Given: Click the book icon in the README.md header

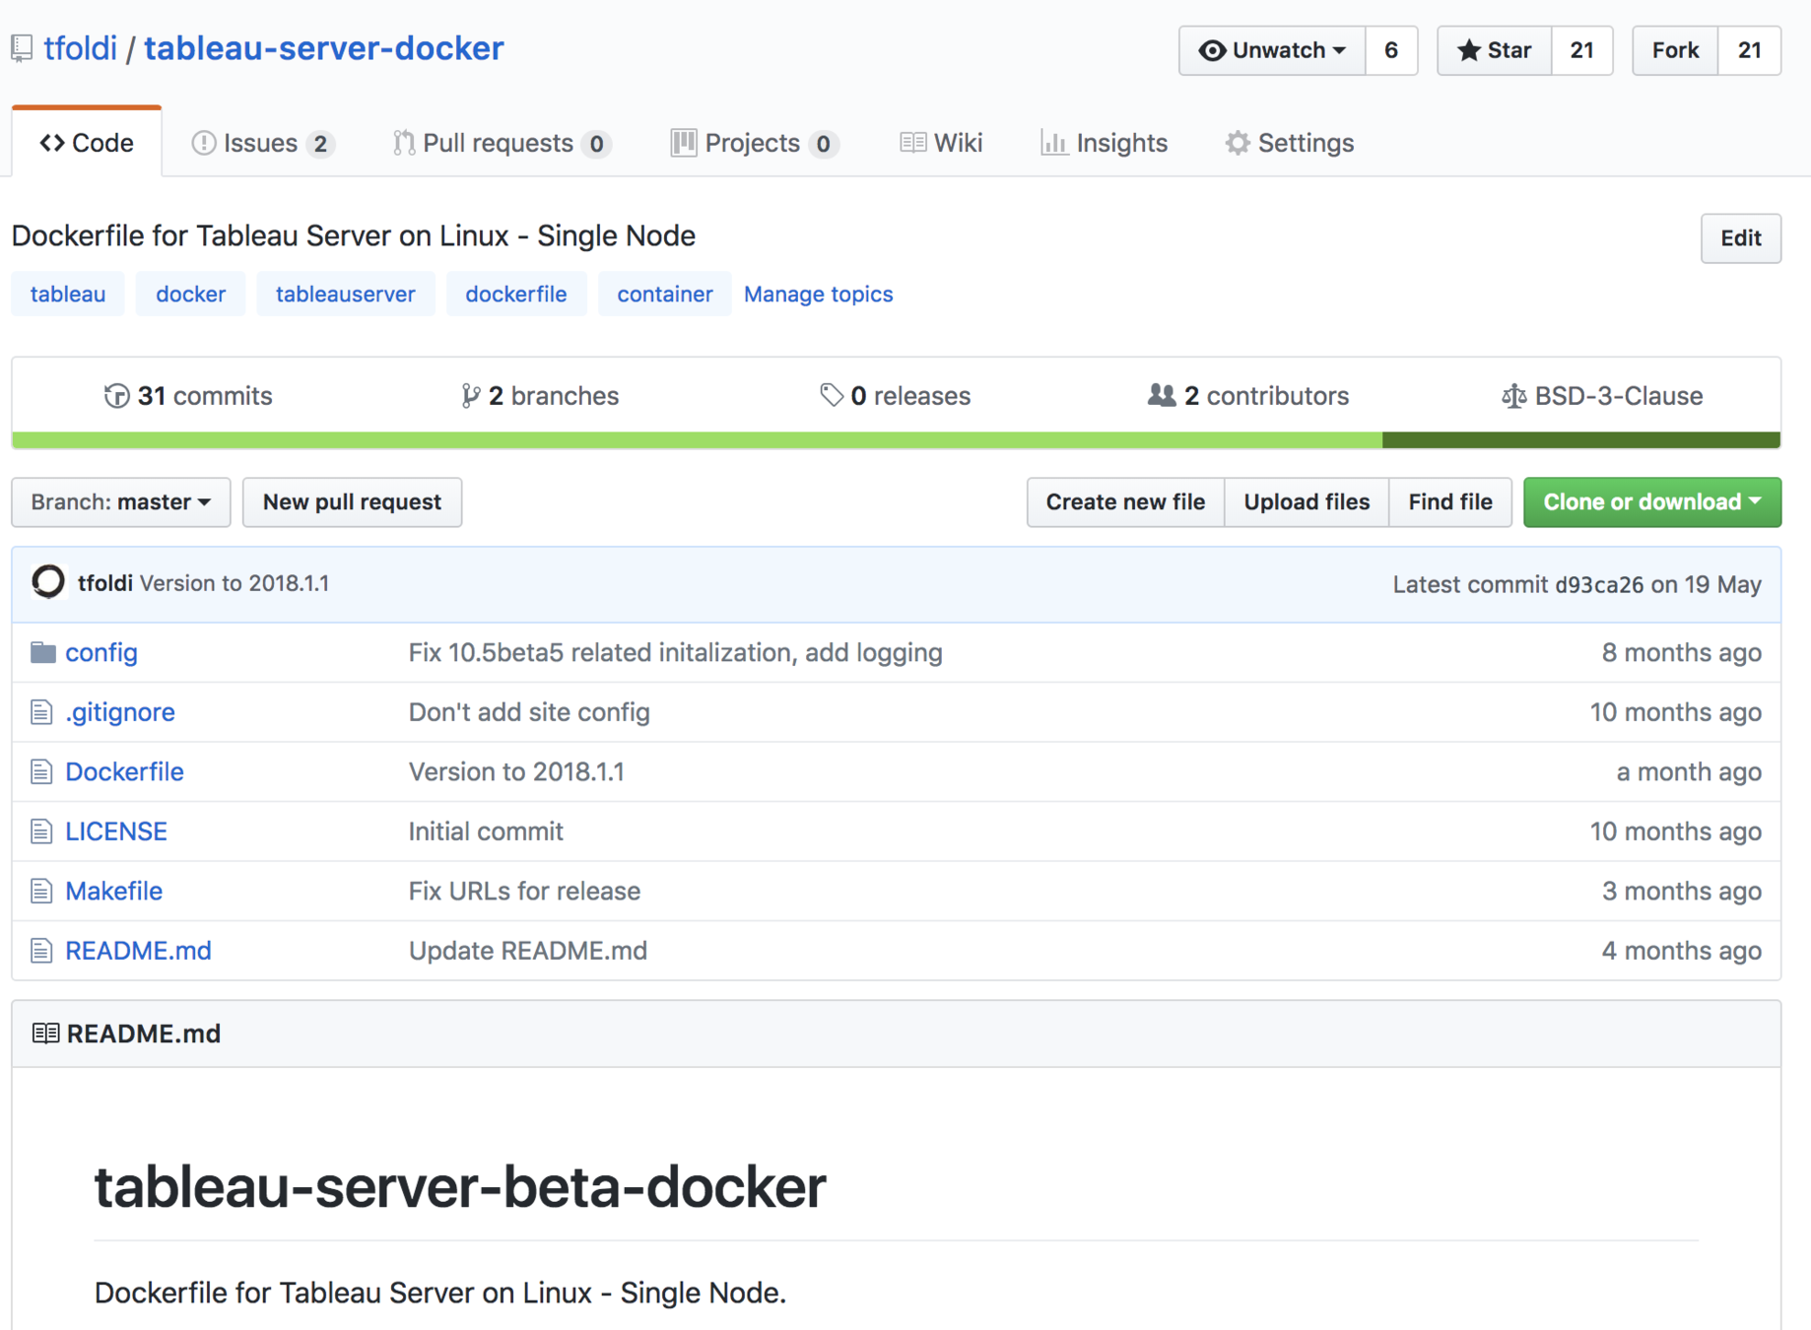Looking at the screenshot, I should coord(45,1032).
